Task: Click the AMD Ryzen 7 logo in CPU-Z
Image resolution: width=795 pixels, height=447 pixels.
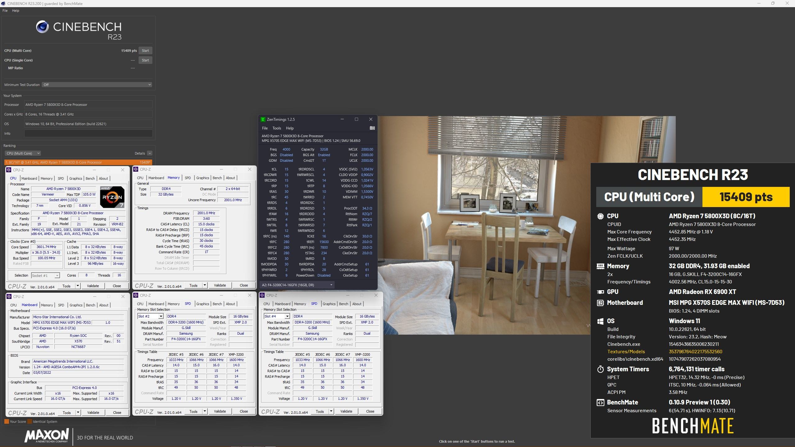Action: click(112, 197)
